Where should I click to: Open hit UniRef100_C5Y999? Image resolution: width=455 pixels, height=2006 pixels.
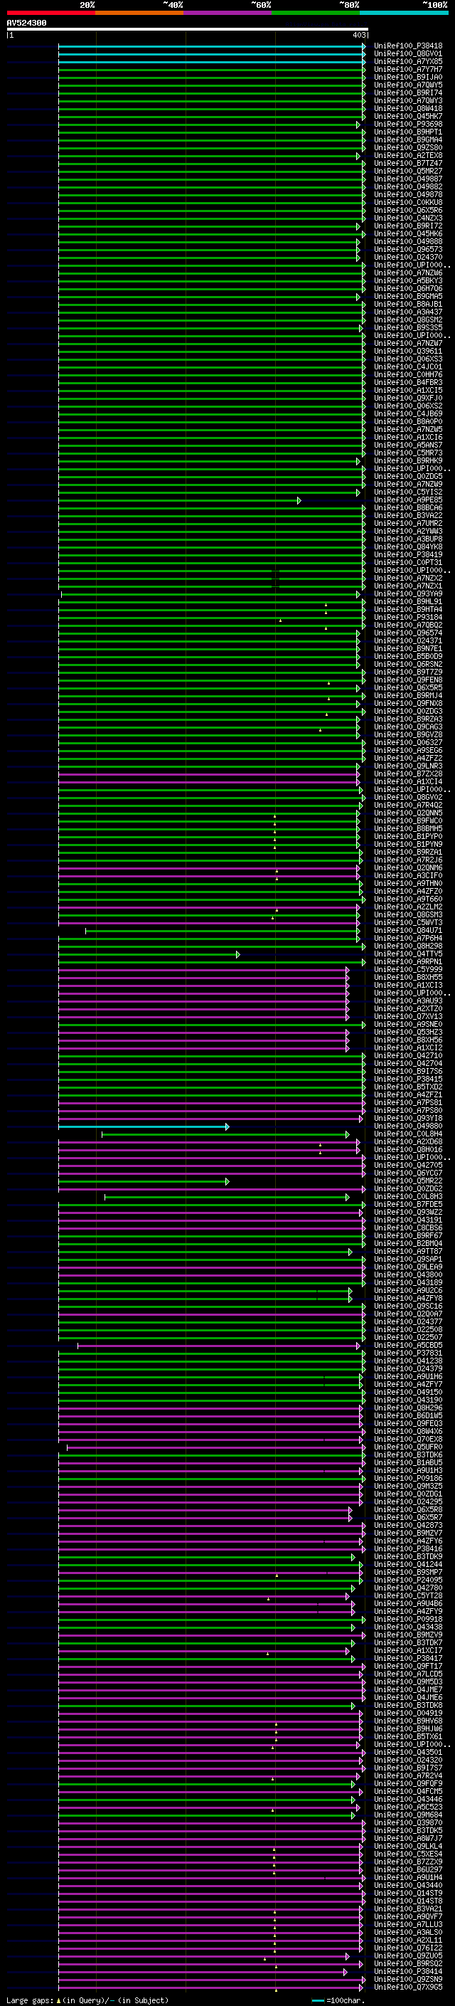pos(408,969)
